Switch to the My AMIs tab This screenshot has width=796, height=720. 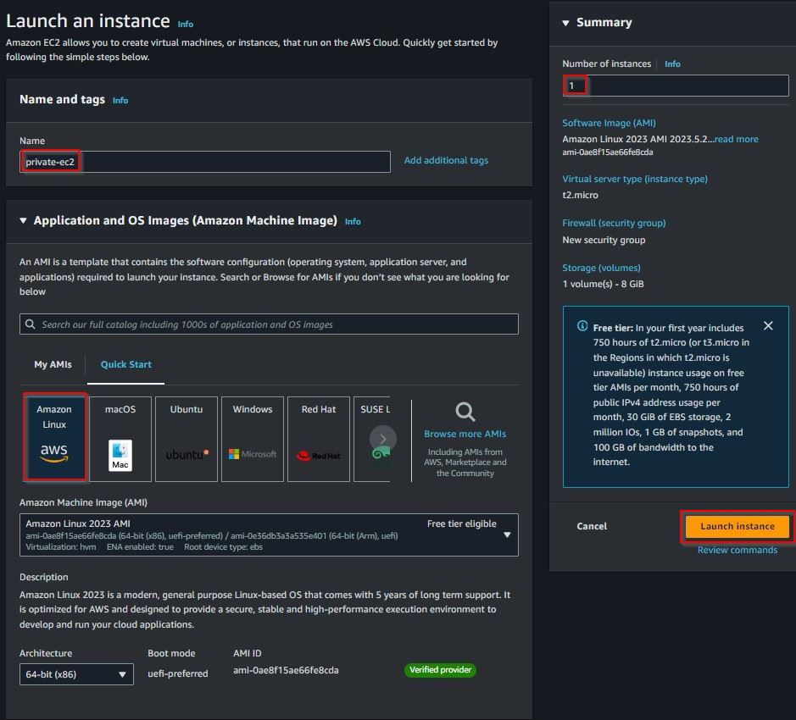[53, 364]
